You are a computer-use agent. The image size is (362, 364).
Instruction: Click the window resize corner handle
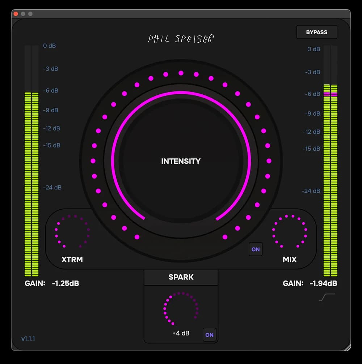348,347
